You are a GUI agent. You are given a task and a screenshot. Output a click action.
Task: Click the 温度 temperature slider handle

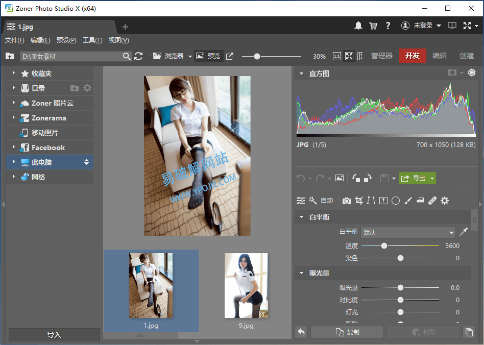coord(384,245)
